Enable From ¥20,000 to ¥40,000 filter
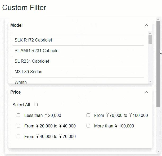The width and height of the screenshot is (162, 156). (18, 126)
